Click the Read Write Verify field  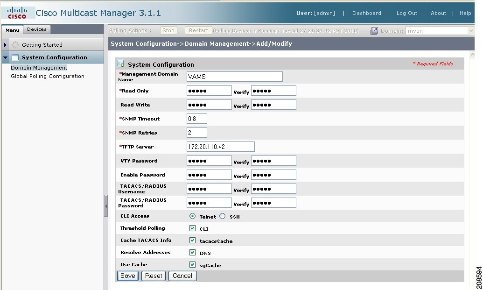click(273, 105)
